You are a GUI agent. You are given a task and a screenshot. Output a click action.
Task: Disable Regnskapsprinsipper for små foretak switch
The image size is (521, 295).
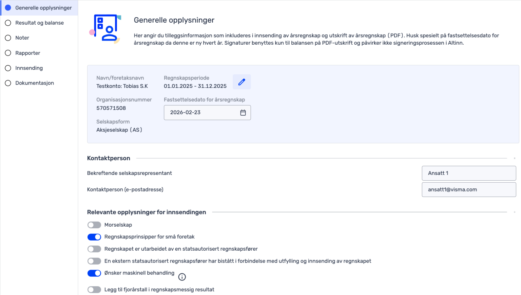pyautogui.click(x=94, y=237)
